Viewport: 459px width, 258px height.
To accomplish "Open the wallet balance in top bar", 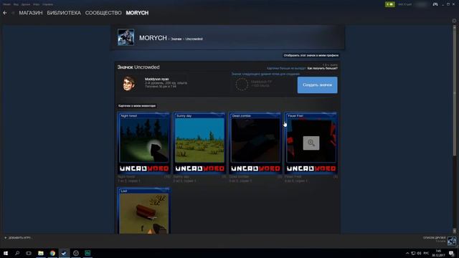I will click(404, 4).
